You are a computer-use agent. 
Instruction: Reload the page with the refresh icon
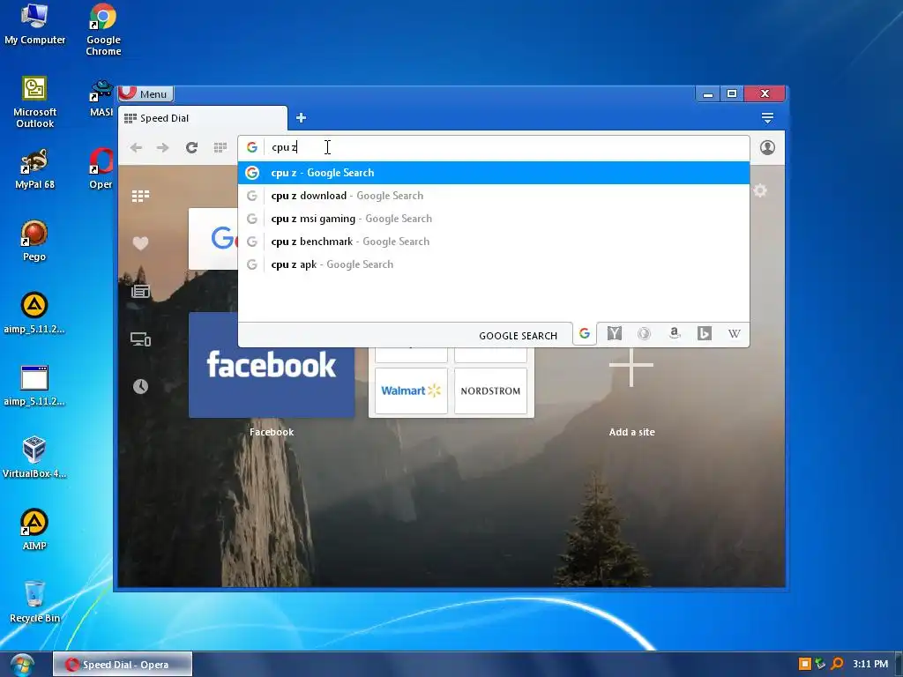(191, 148)
